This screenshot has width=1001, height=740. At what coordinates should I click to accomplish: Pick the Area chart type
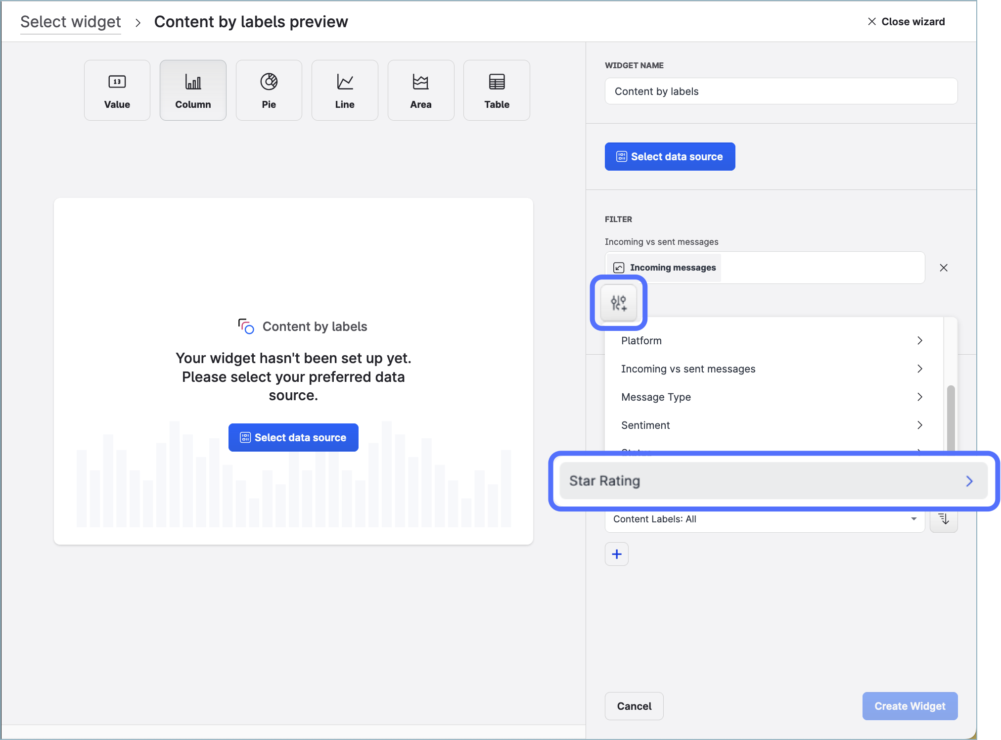(x=420, y=90)
